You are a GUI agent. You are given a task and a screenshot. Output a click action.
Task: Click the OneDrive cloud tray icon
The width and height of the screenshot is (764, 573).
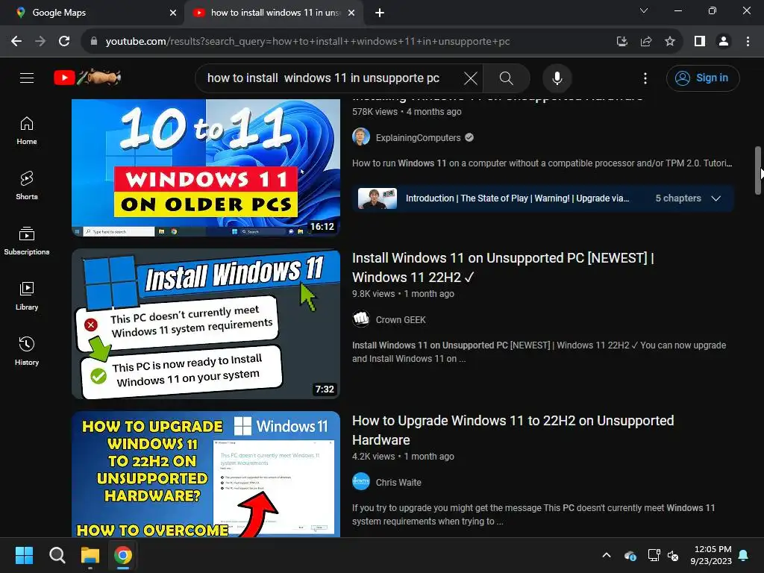(630, 555)
